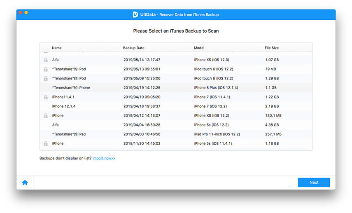Select the iPhone 12.1.4 backup
The image size is (352, 213).
tap(176, 106)
